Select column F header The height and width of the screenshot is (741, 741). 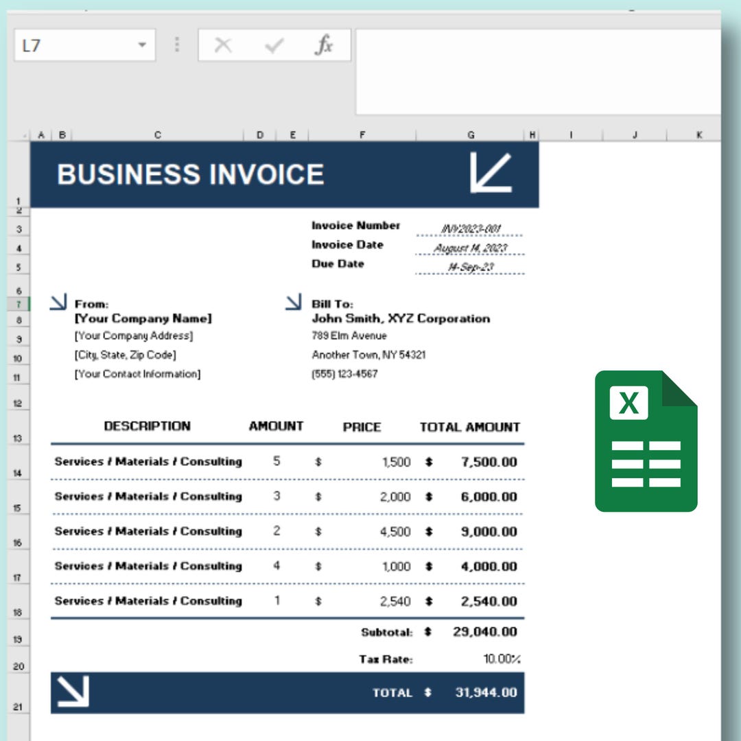[362, 135]
